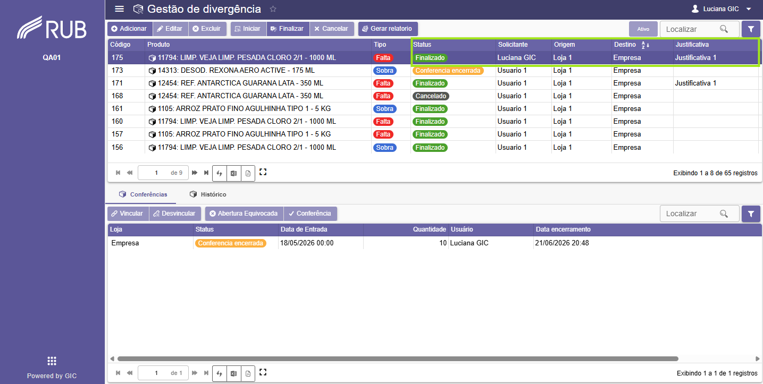This screenshot has height=384, width=763.
Task: Open the apps grid above Powered by GIC
Action: [52, 361]
